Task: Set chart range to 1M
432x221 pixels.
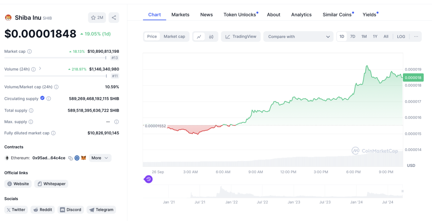Action: pyautogui.click(x=364, y=36)
